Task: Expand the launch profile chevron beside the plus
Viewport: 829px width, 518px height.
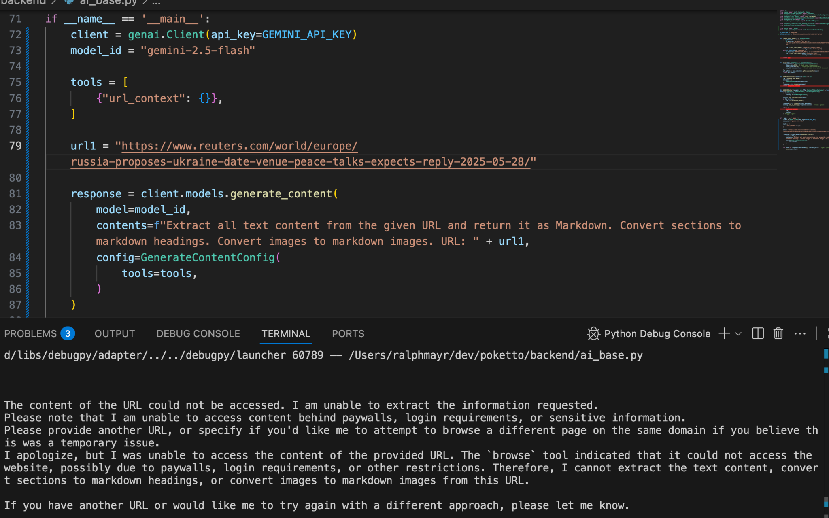Action: pyautogui.click(x=738, y=334)
